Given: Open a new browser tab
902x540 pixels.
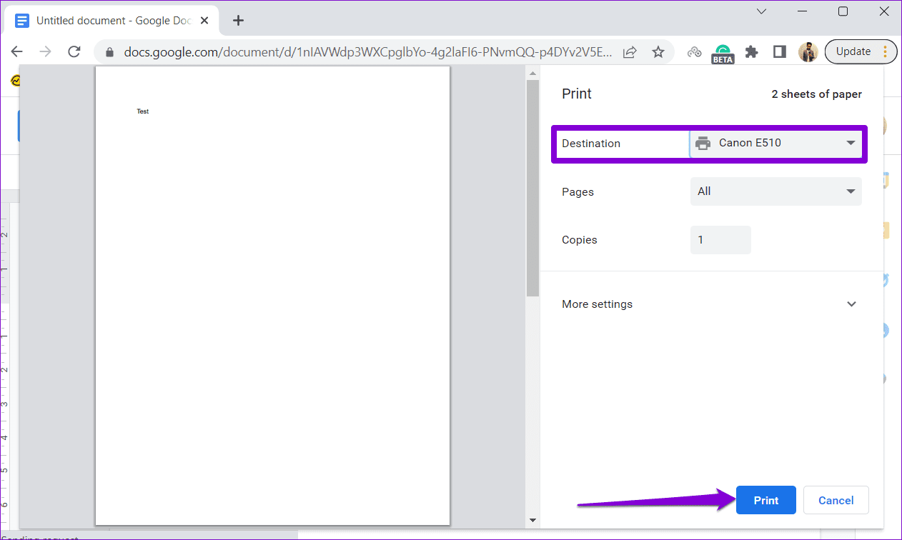Looking at the screenshot, I should point(239,21).
